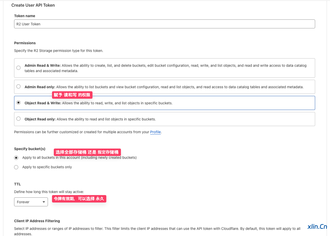
Task: Click the Create User API Token heading
Action: [x=33, y=5]
